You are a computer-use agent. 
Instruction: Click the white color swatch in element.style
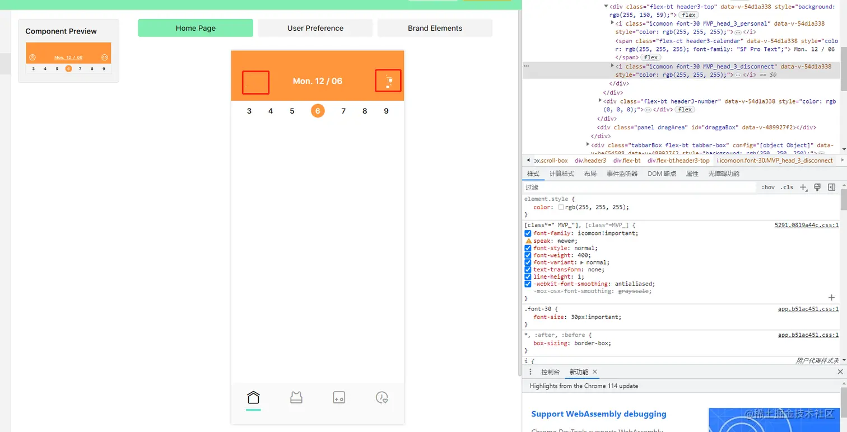click(x=561, y=207)
